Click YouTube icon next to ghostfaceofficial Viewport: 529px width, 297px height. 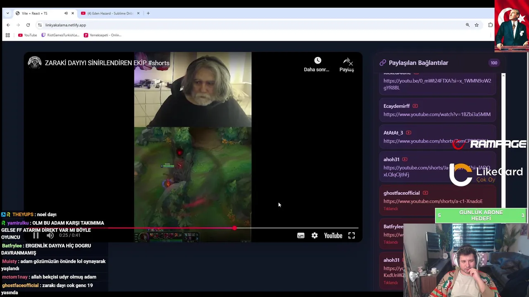coord(425,193)
